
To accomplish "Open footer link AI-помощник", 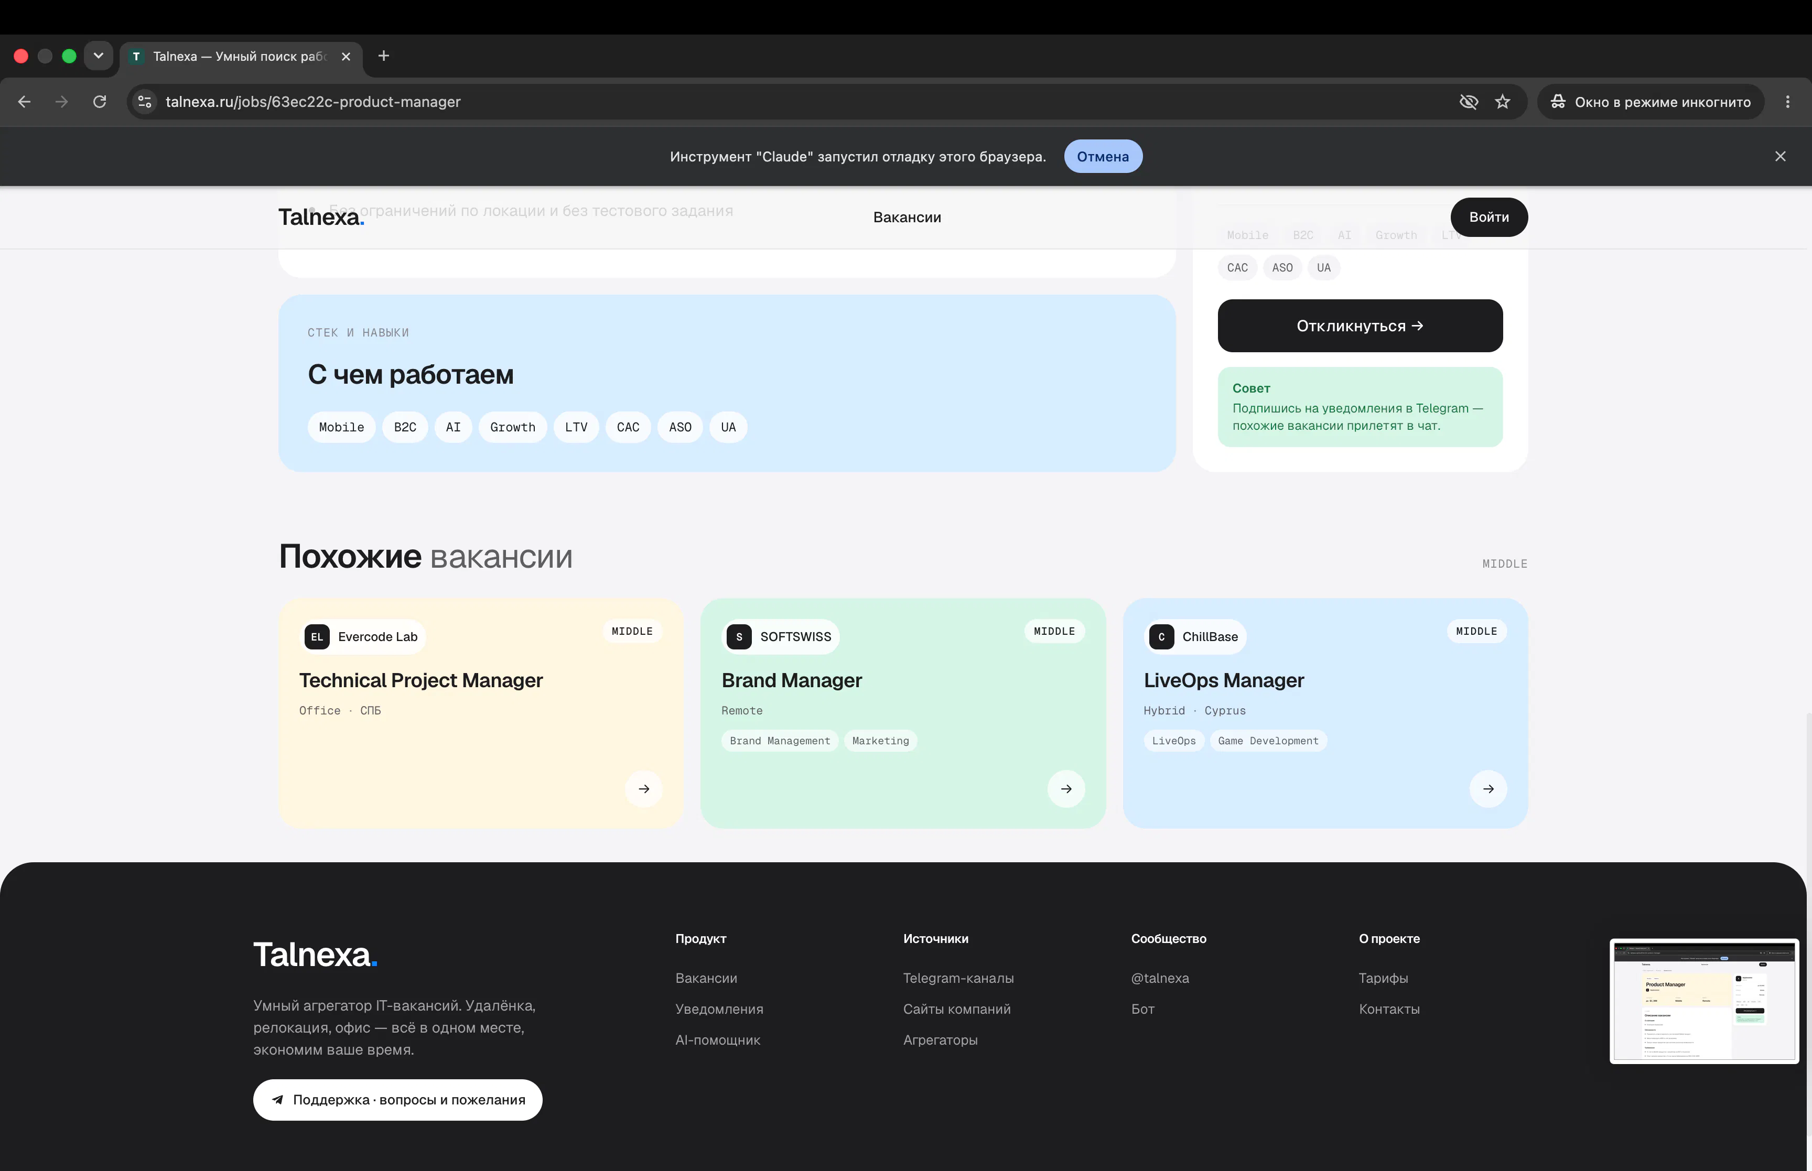I will [x=718, y=1040].
